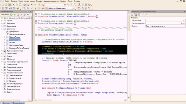Click the Edit pencil icon in Configuration panel
The height and width of the screenshot is (104, 186).
(x=15, y=15)
